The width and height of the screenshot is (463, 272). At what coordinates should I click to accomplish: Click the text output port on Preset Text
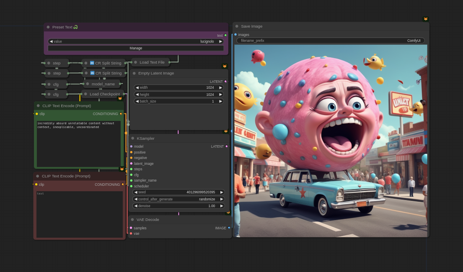[225, 36]
